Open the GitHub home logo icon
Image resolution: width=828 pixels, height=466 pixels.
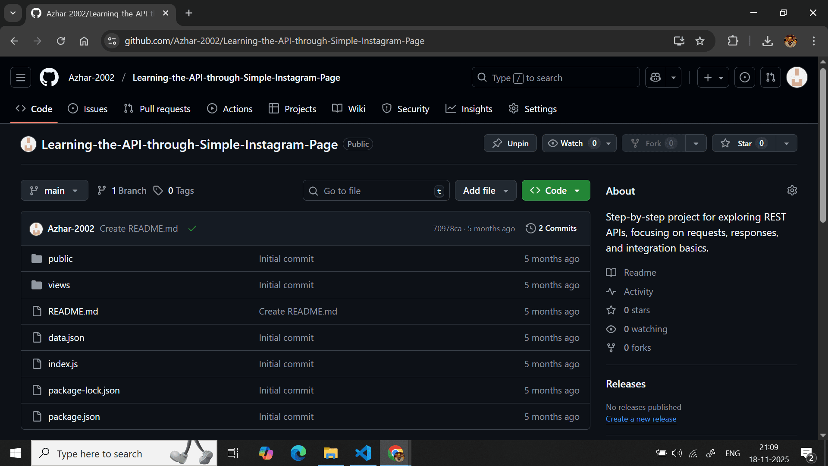click(49, 77)
